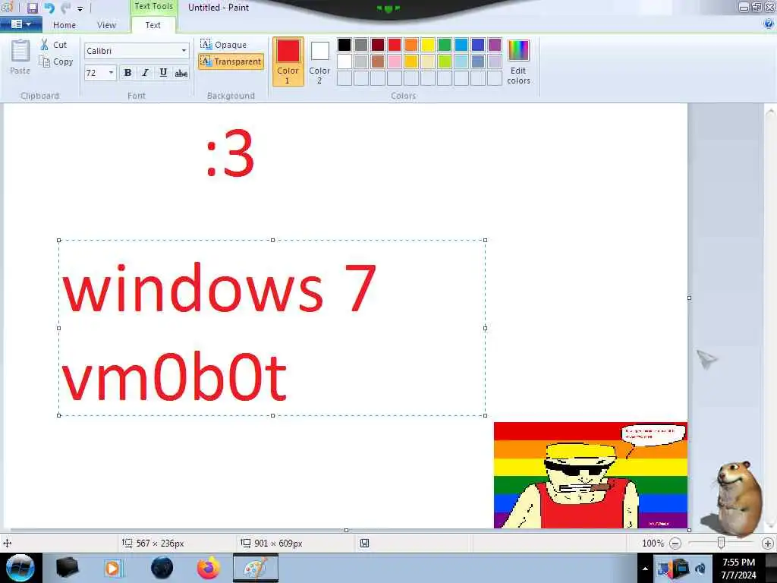Click the zoom in plus button
This screenshot has width=777, height=583.
(768, 544)
